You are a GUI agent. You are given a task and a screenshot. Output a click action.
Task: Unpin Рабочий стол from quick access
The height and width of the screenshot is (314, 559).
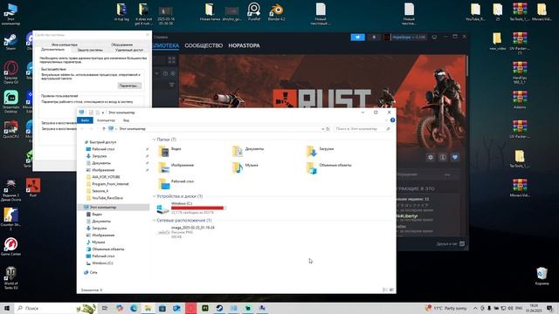coord(148,149)
